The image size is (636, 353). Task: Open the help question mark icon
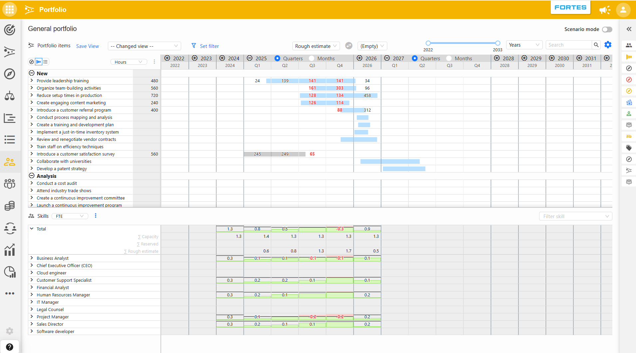(x=10, y=347)
